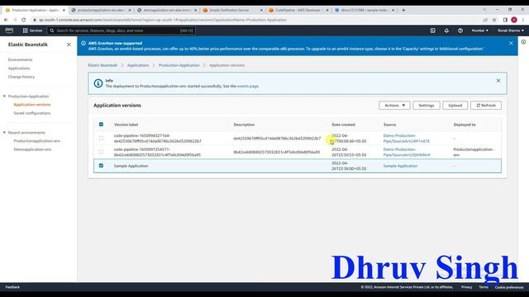The width and height of the screenshot is (529, 297).
Task: Sort by Date created column header
Action: 343,125
